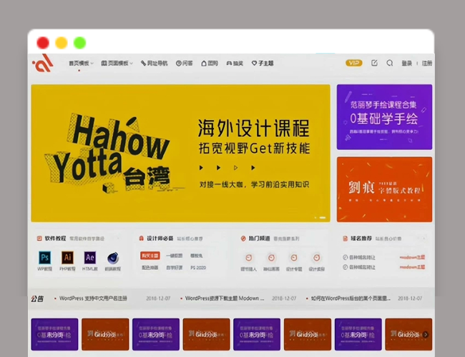Open announcement WordPress资源下载主题 Modown
The width and height of the screenshot is (465, 357).
225,298
